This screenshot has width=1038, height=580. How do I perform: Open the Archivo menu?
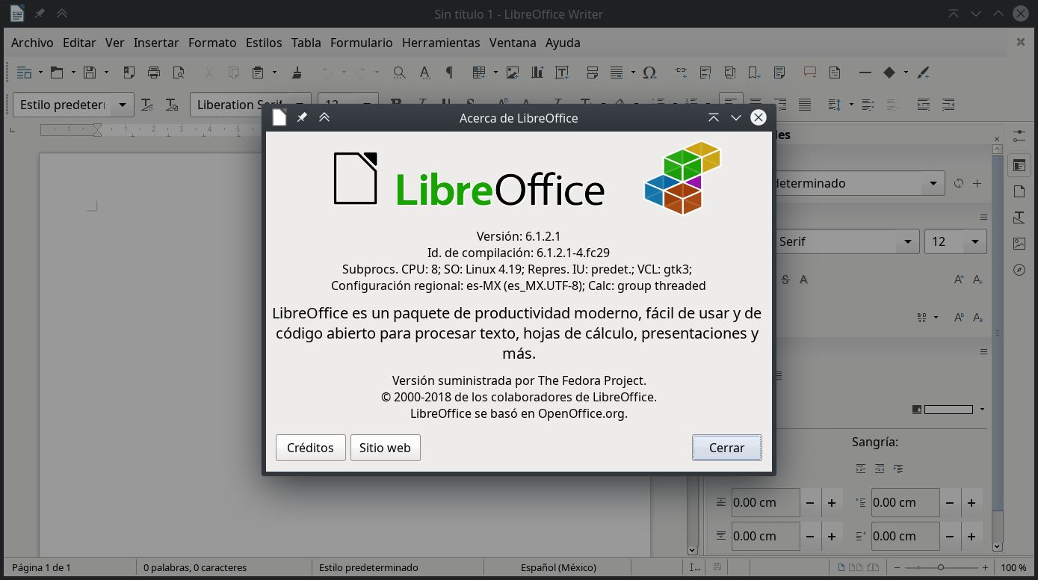click(x=32, y=43)
